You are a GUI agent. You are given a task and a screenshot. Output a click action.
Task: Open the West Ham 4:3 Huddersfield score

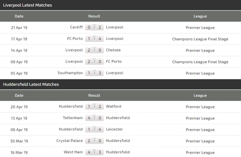pos(94,152)
